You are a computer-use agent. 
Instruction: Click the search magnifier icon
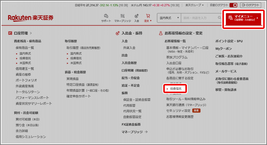click(x=219, y=18)
